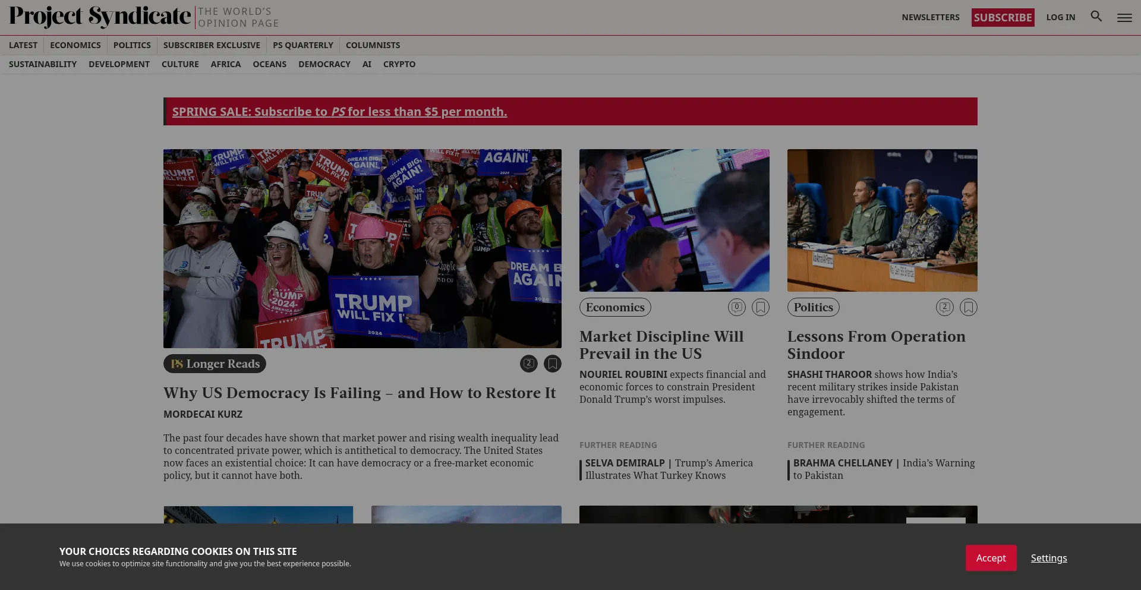Open Africa topic
This screenshot has width=1141, height=590.
pyautogui.click(x=226, y=64)
